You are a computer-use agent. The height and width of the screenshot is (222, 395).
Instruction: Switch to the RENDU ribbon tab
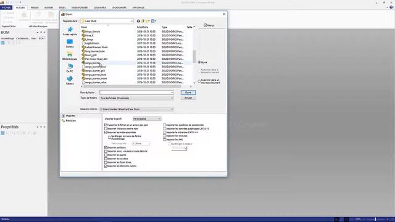click(x=35, y=7)
